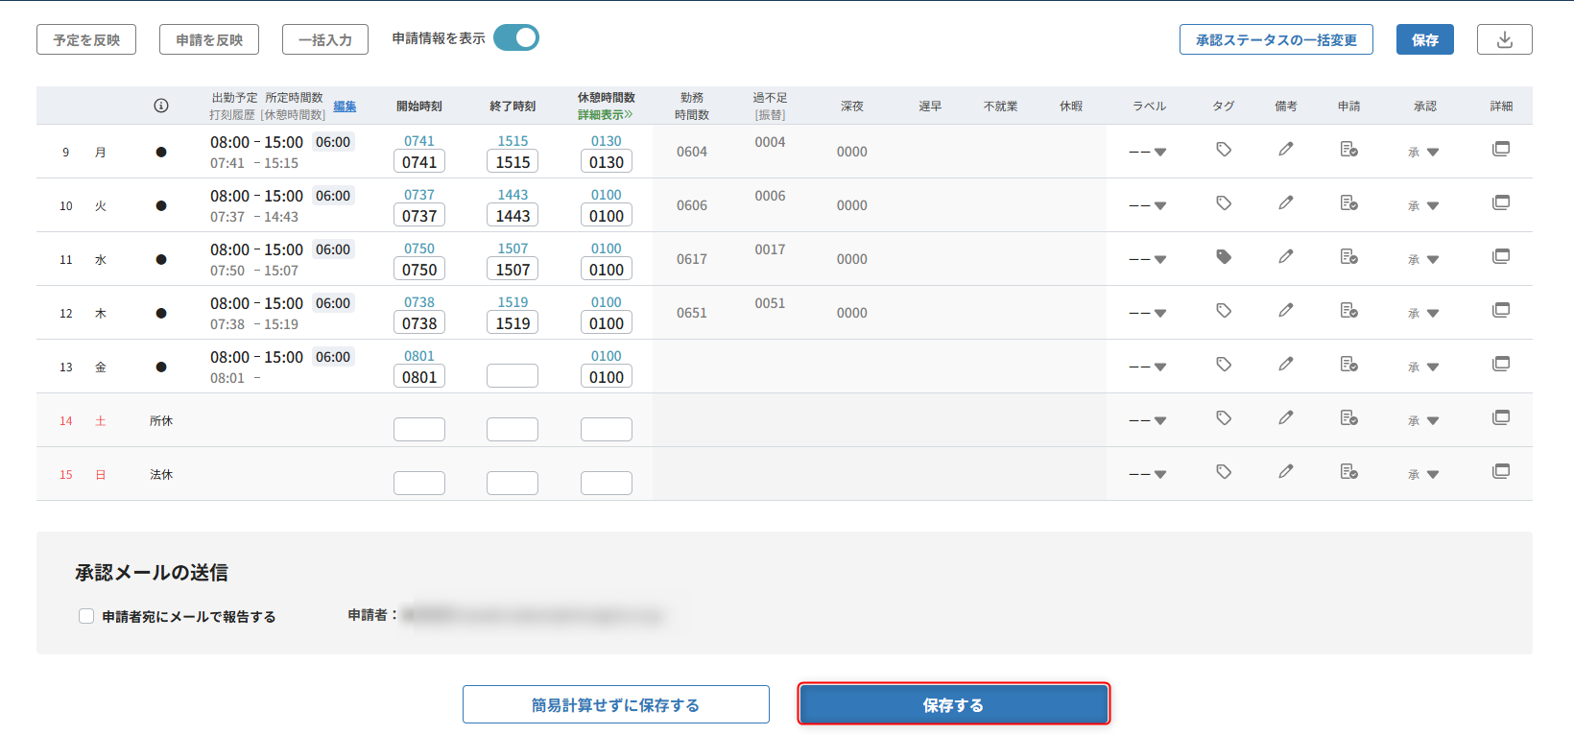Screen dimensions: 1574x735
Task: Click the 法休 label for day 15
Action: pos(161,474)
